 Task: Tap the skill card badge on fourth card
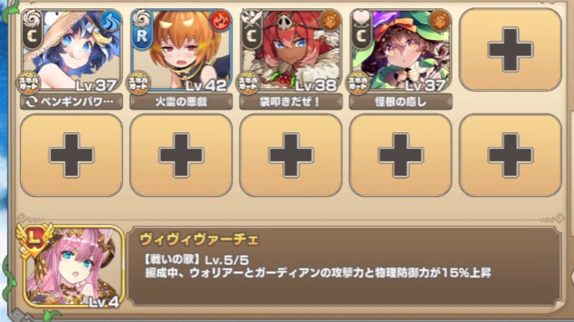(358, 83)
